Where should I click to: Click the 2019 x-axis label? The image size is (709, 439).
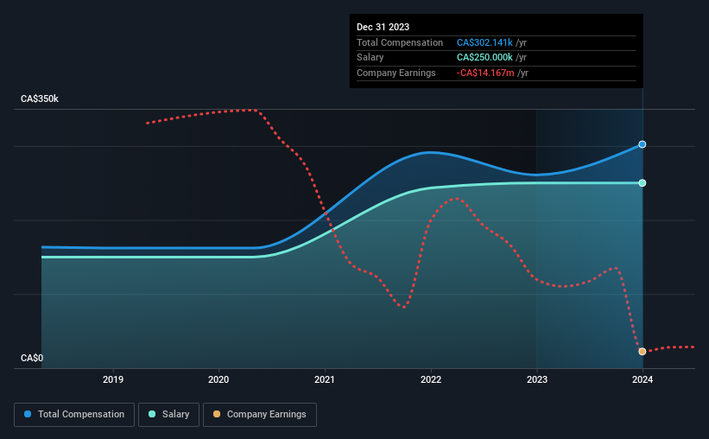click(x=113, y=379)
